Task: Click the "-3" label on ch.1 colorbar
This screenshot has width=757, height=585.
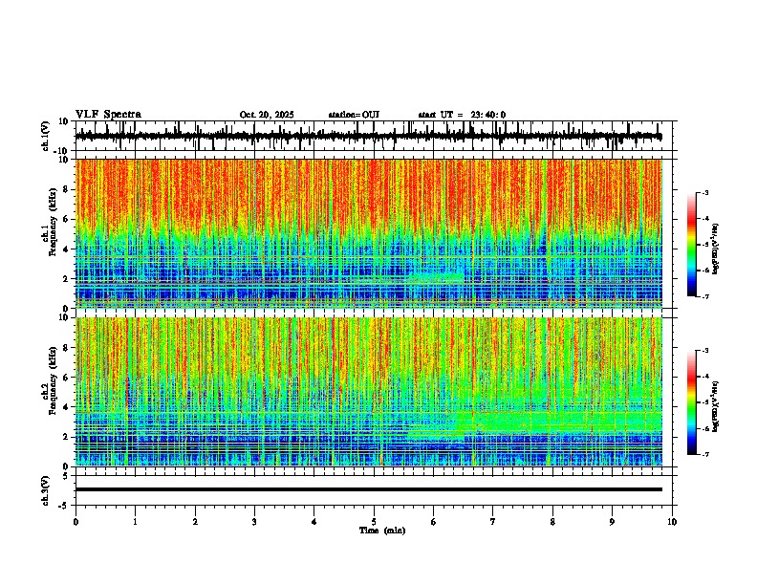Action: coord(705,192)
